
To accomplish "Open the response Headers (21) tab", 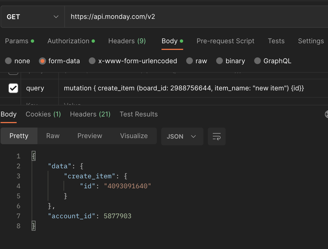I will pyautogui.click(x=90, y=114).
